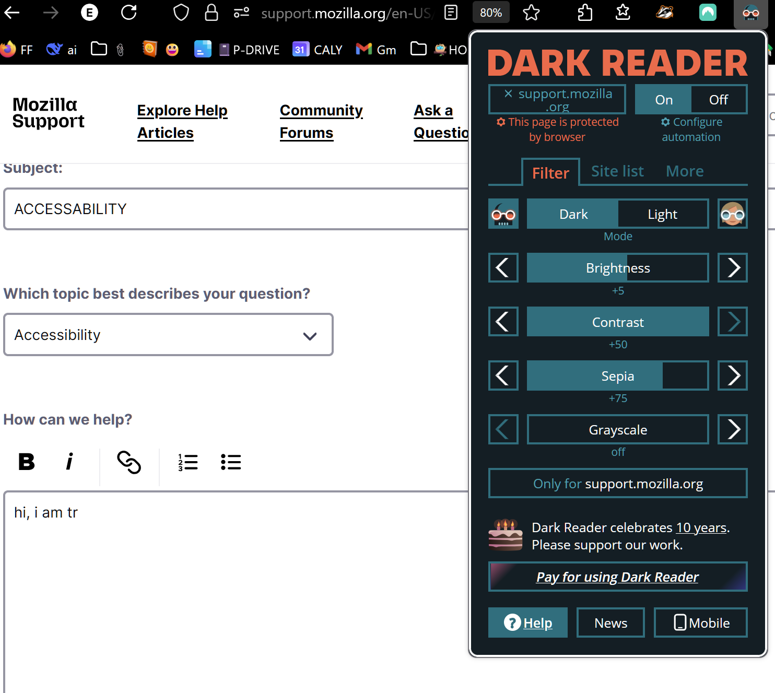Screen dimensions: 775x693
Task: Toggle bold formatting in the editor
Action: [27, 462]
